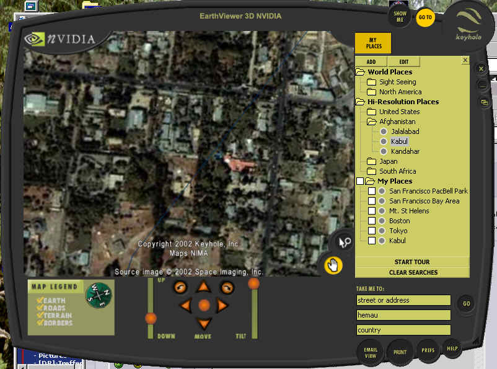
Task: Open HELP
Action: click(452, 349)
